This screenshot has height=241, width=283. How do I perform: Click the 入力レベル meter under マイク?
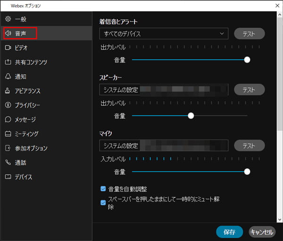pyautogui.click(x=194, y=159)
